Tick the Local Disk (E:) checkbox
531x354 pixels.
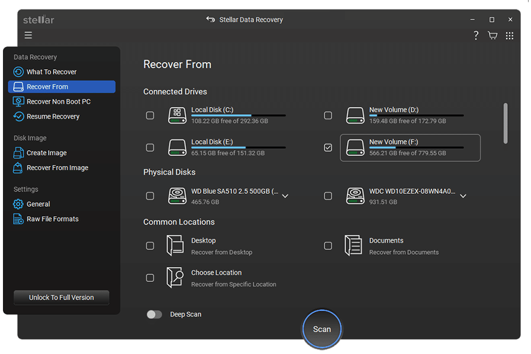(150, 148)
